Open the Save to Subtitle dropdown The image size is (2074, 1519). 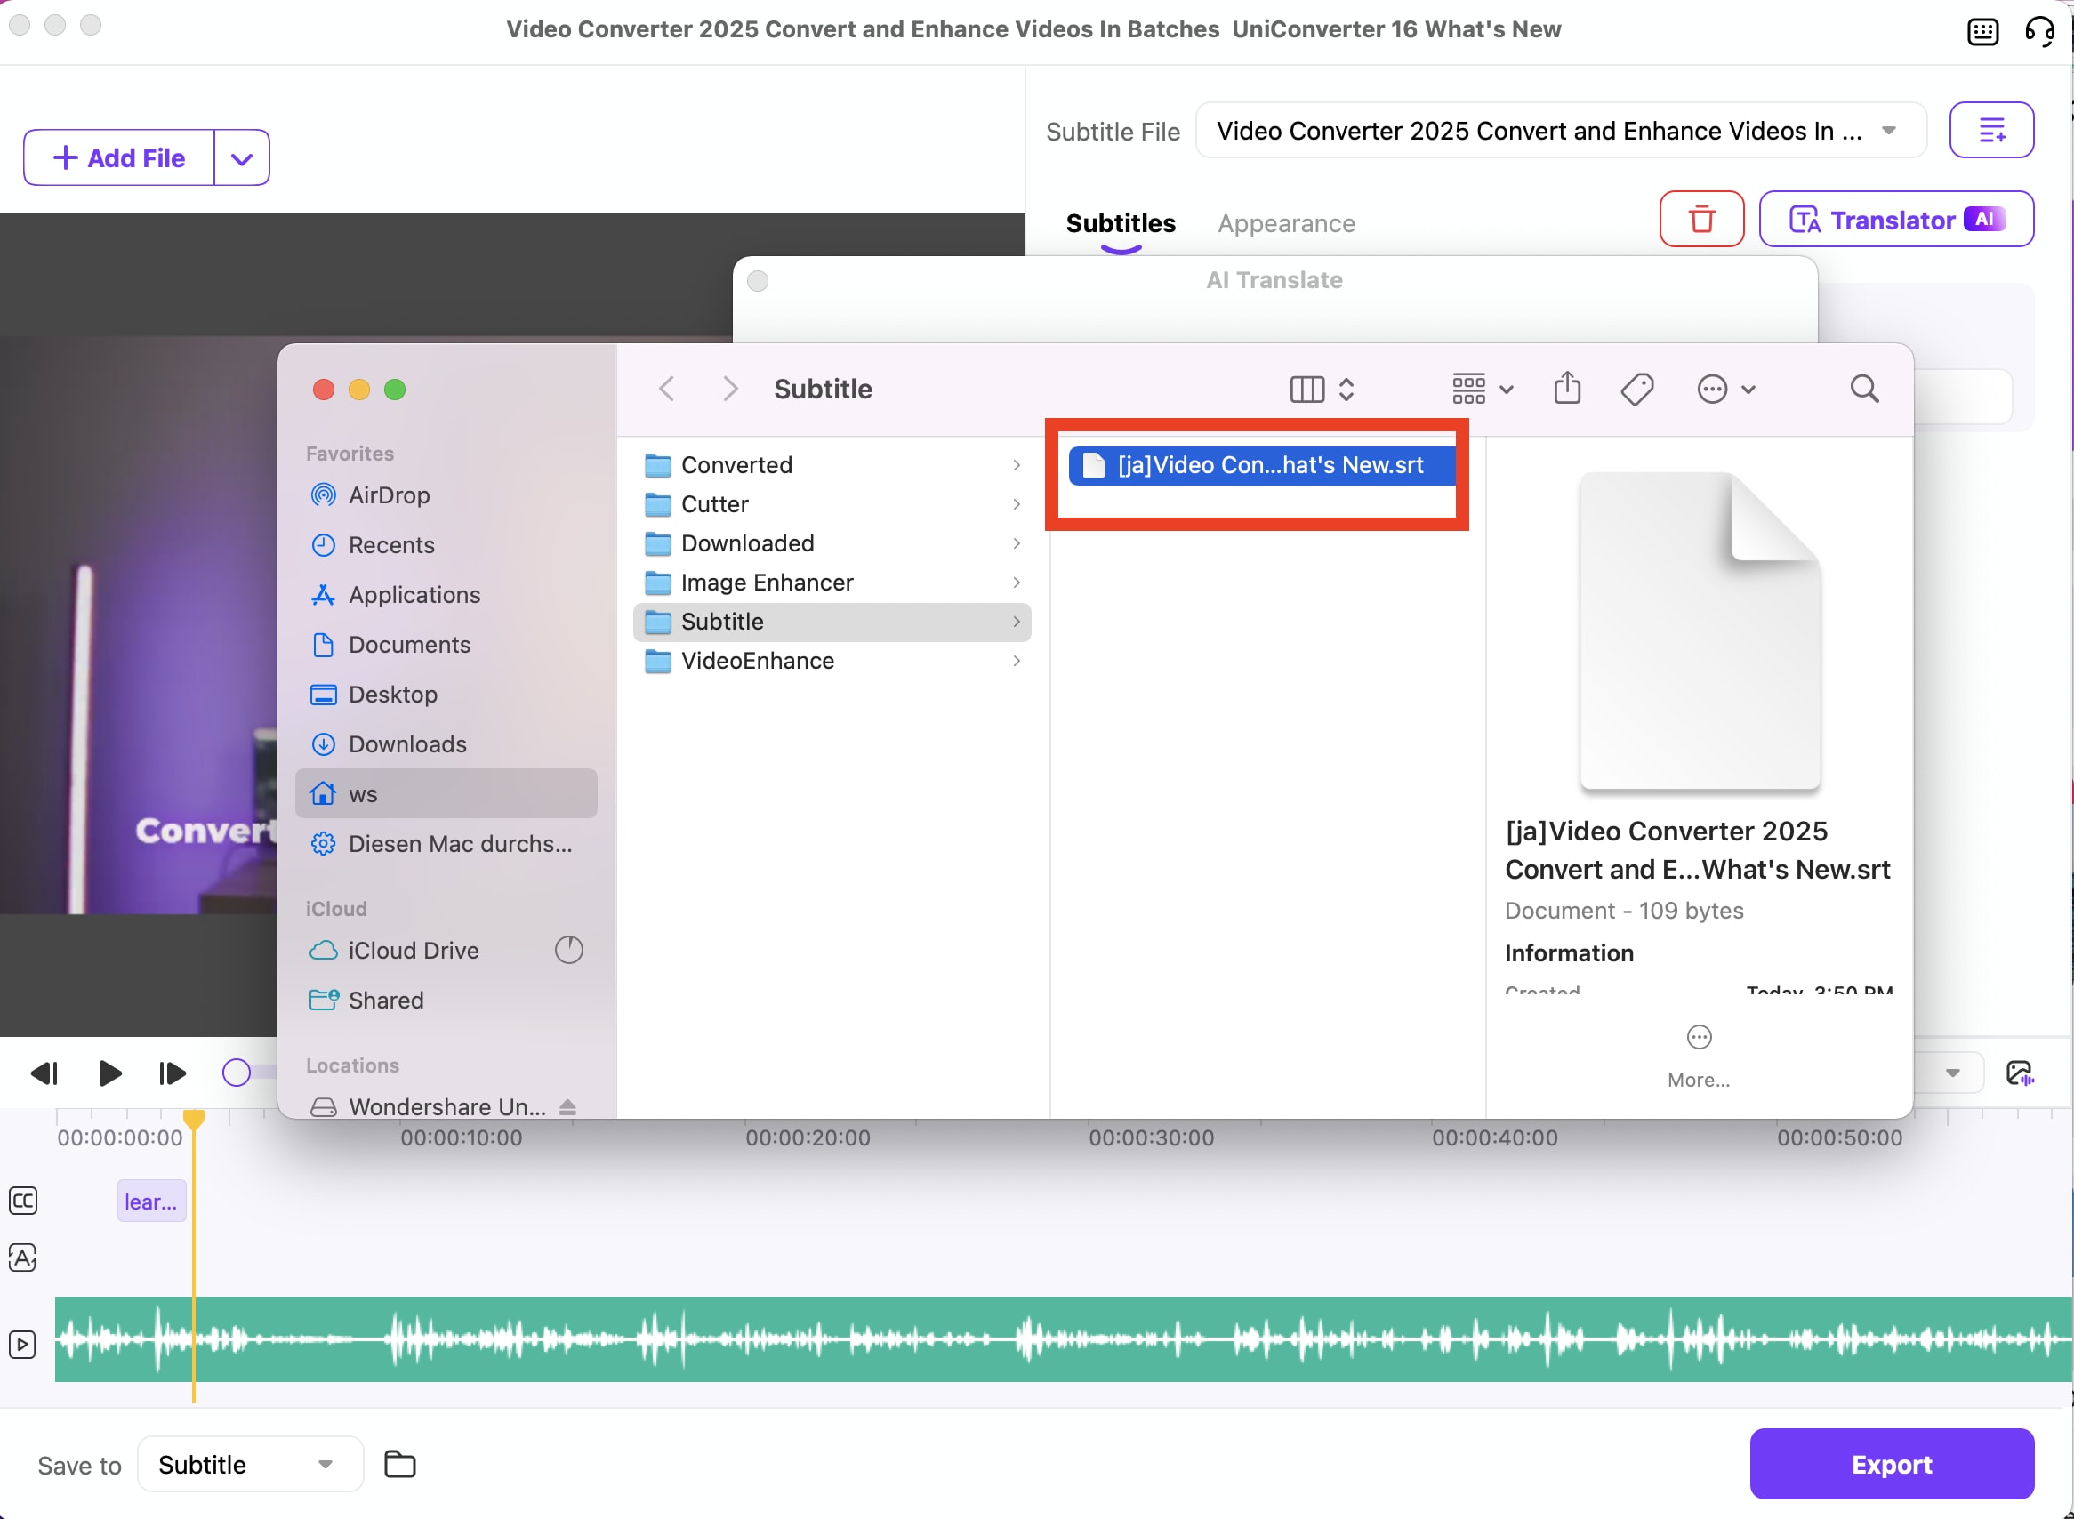pyautogui.click(x=249, y=1464)
